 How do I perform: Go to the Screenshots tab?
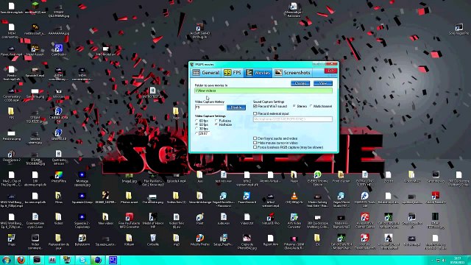(293, 73)
